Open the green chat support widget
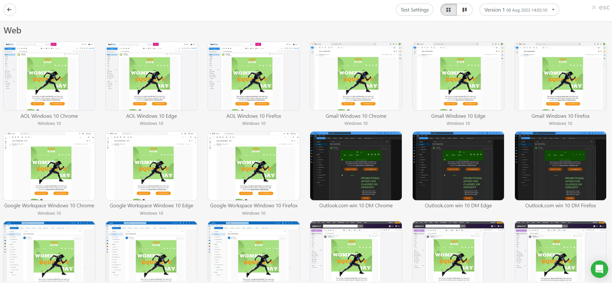The width and height of the screenshot is (612, 283). (x=599, y=269)
